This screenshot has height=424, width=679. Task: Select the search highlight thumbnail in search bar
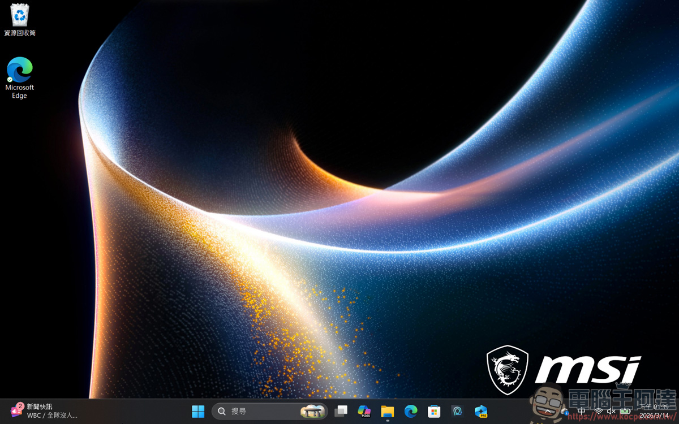[x=313, y=411]
